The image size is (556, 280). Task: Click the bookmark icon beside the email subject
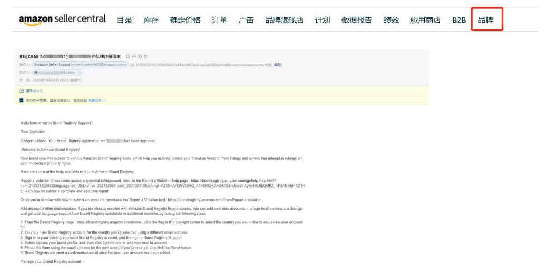pos(127,57)
